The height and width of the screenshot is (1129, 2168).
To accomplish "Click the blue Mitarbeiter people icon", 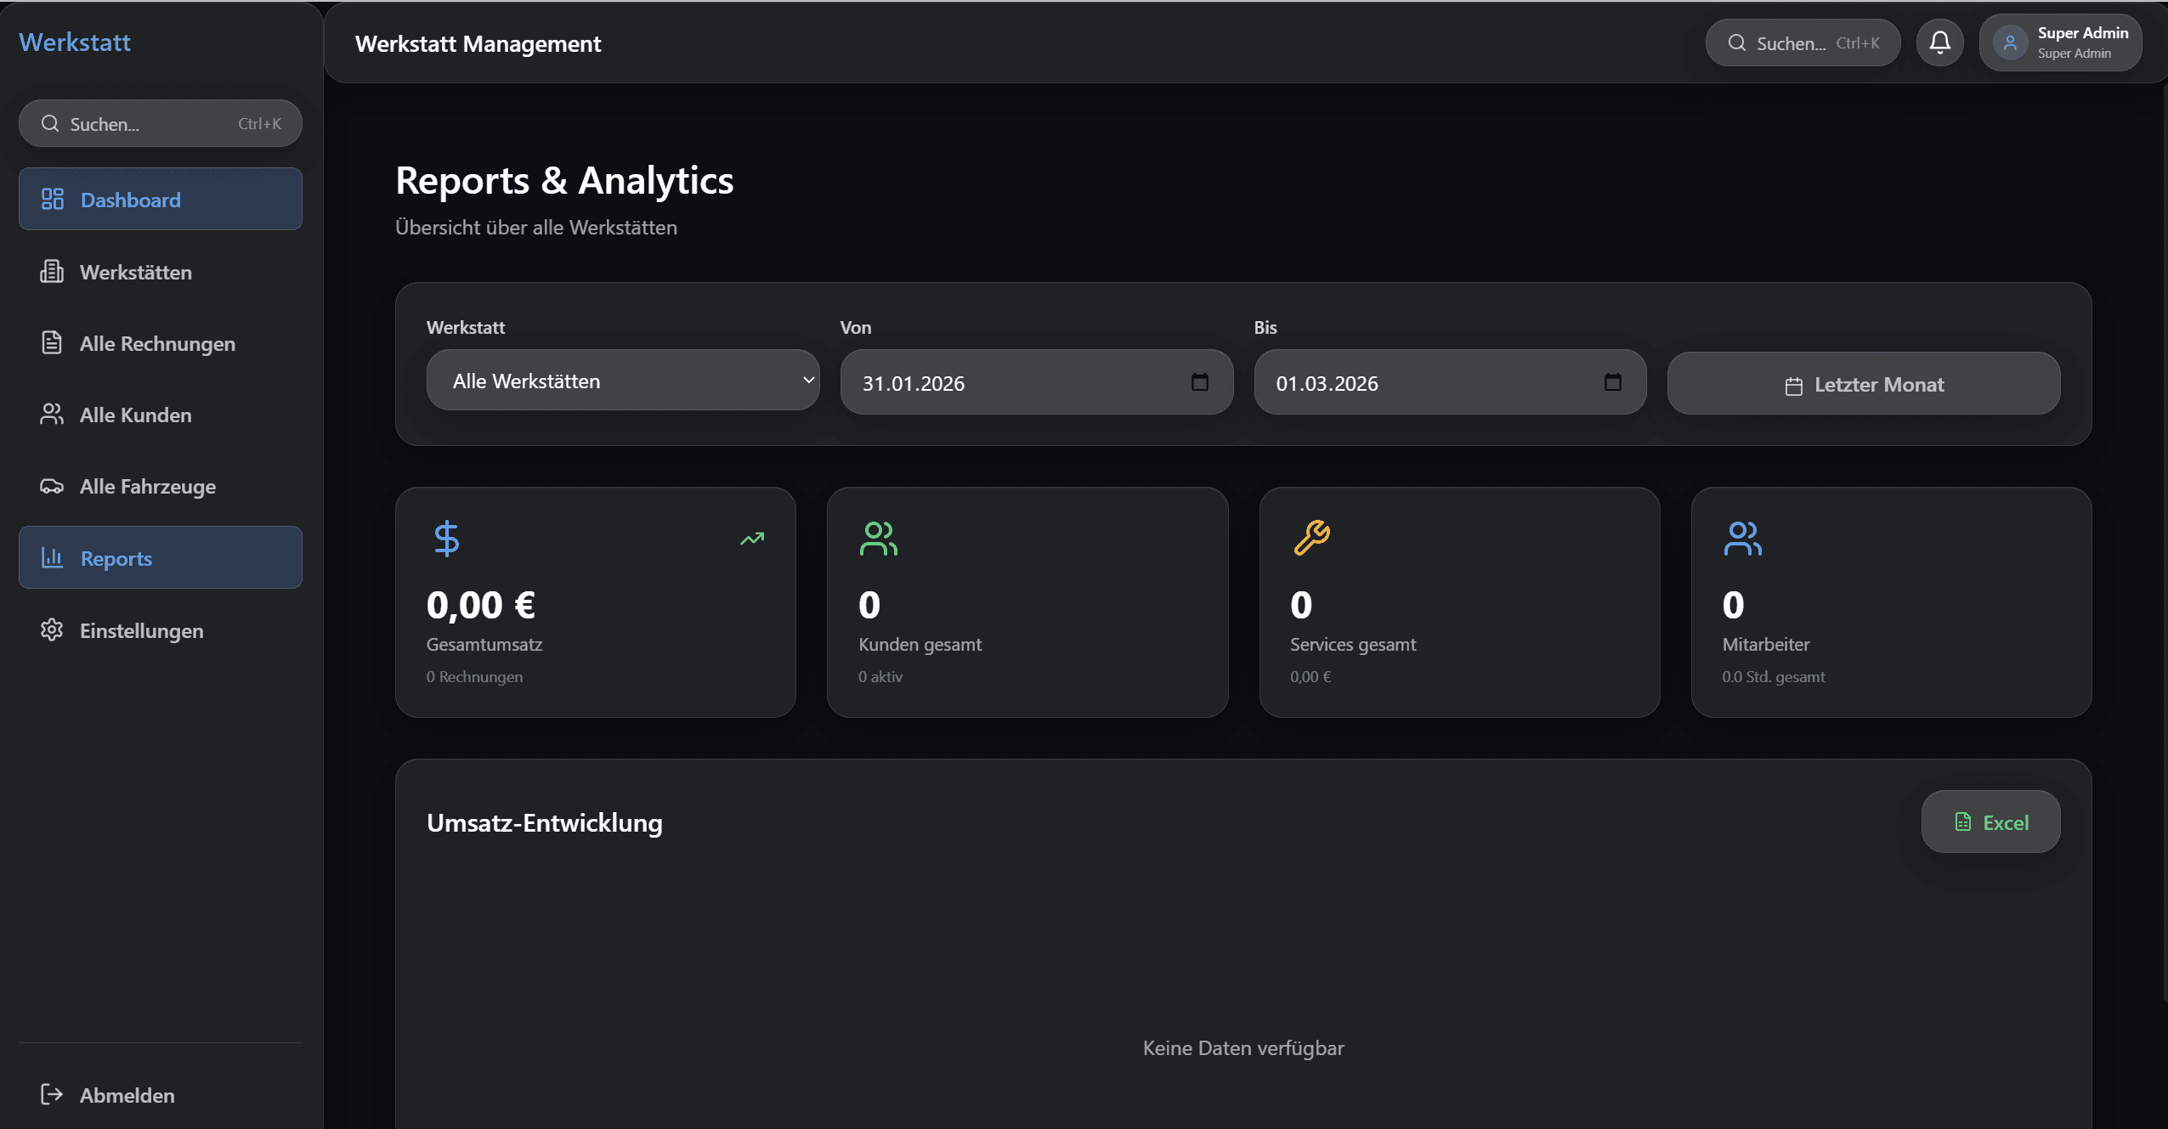I will click(x=1742, y=539).
